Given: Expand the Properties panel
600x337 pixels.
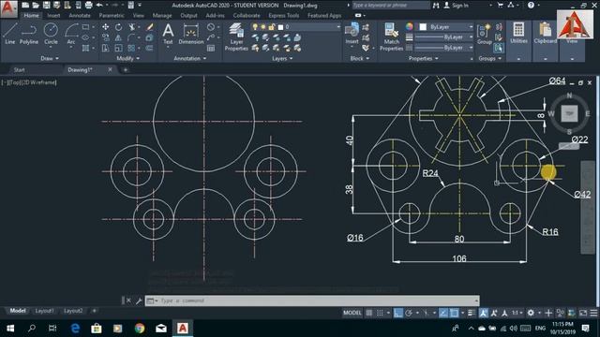Looking at the screenshot, I should click(x=423, y=58).
